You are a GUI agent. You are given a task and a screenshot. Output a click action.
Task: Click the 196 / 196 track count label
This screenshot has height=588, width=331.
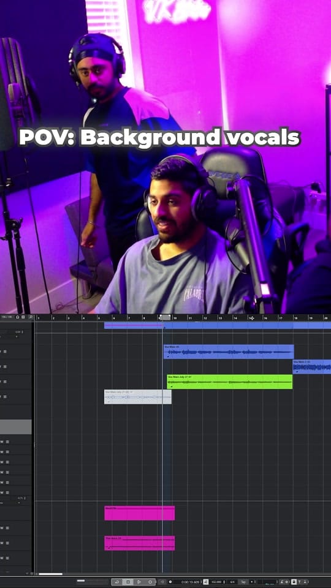6,317
